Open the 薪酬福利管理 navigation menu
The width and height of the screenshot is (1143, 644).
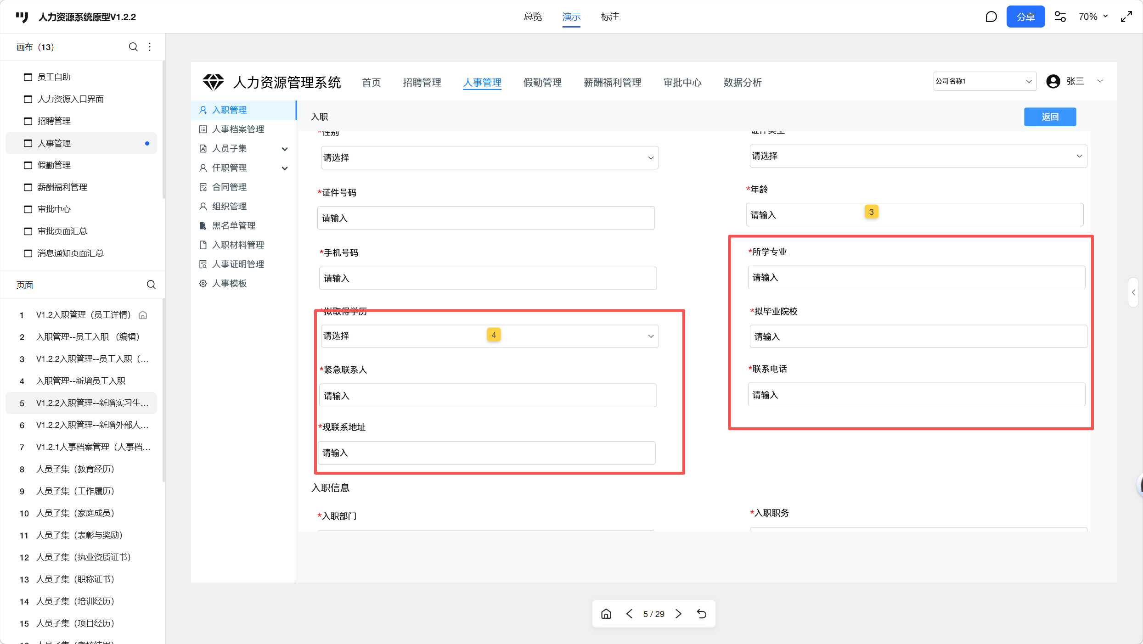click(612, 83)
